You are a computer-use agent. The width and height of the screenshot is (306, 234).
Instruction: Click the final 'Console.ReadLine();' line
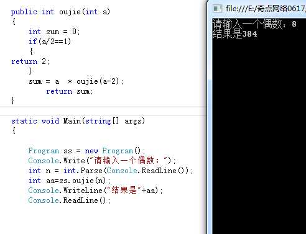[69, 200]
